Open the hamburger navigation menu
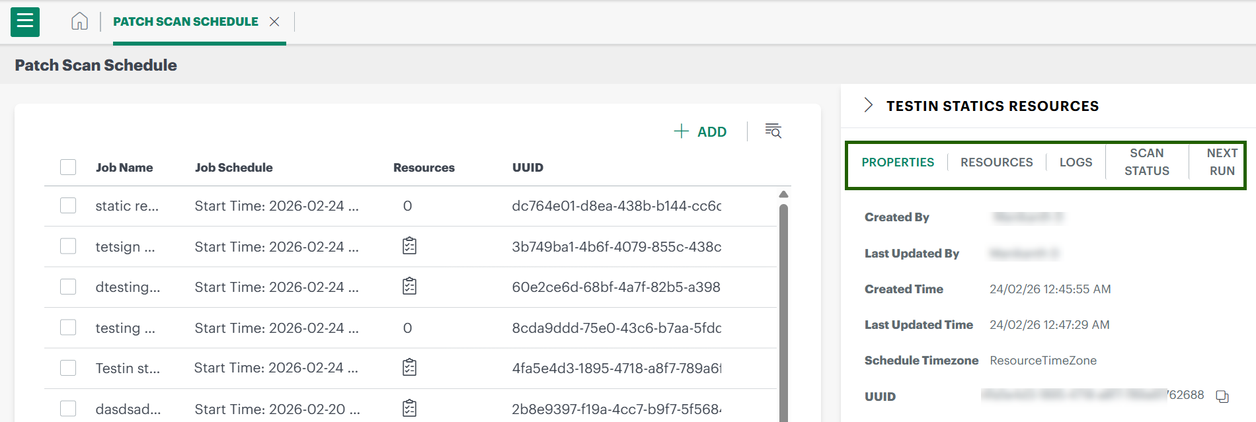 click(24, 22)
